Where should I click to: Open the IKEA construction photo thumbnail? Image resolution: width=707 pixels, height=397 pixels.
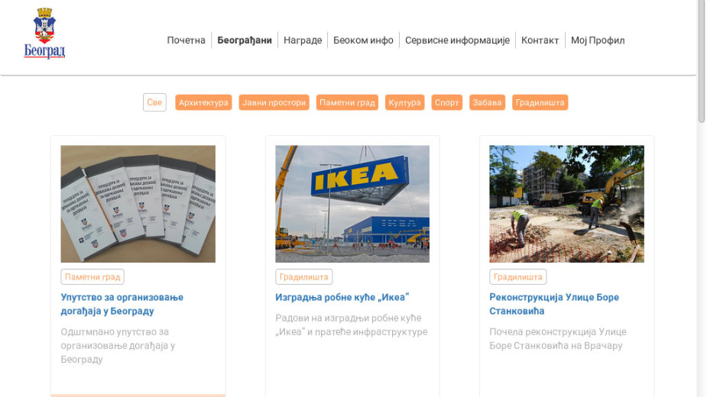(x=352, y=204)
